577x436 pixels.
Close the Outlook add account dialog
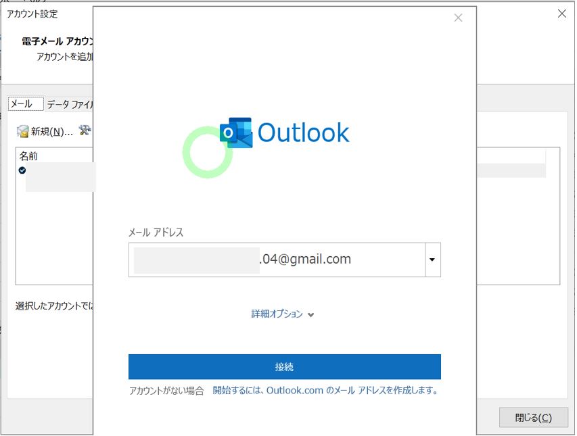[x=458, y=18]
